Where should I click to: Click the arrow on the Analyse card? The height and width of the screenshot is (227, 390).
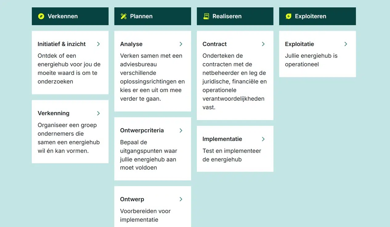[x=181, y=44]
